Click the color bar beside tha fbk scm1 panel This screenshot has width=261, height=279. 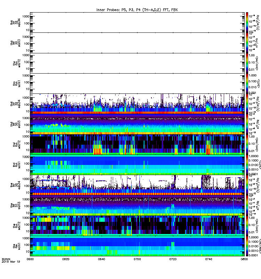(247, 83)
